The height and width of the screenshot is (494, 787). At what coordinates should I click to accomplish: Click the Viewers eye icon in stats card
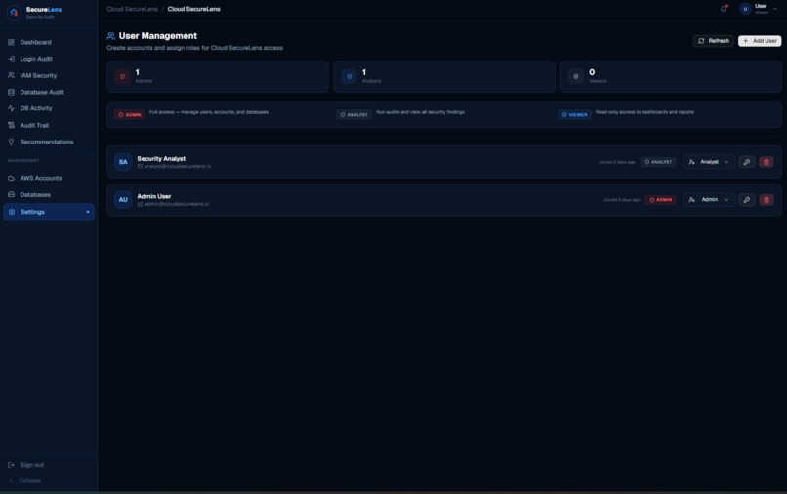[576, 77]
